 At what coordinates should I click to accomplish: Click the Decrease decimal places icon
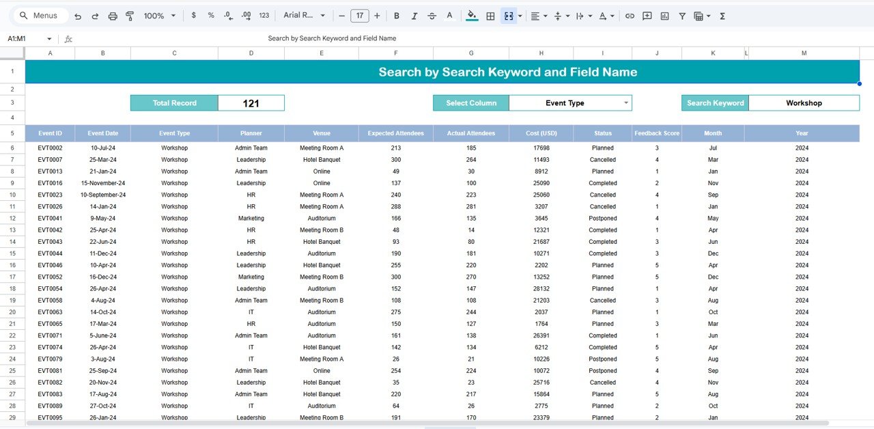(x=227, y=15)
